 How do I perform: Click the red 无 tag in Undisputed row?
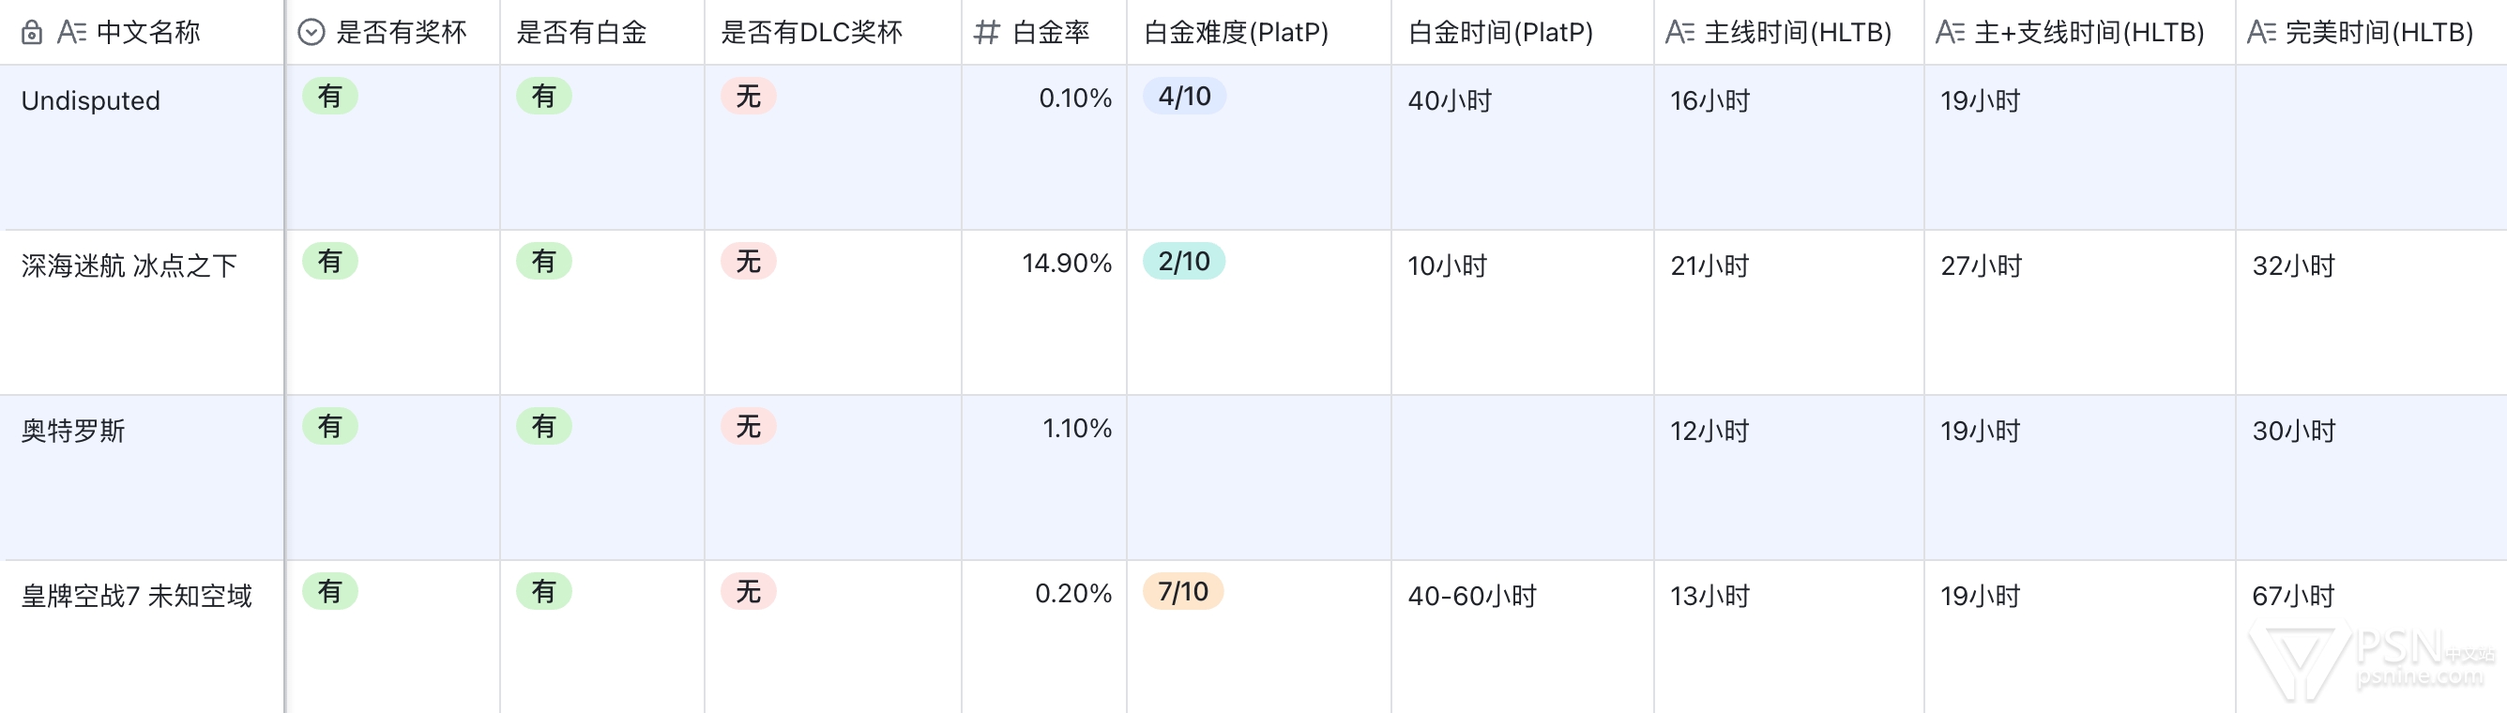coord(748,97)
